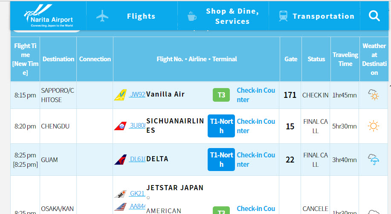The image size is (391, 214).
Task: Click the Delta airline tail logo
Action: [120, 160]
